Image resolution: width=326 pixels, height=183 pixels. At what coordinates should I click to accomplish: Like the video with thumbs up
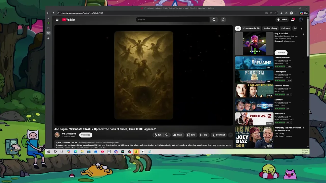pos(157,135)
